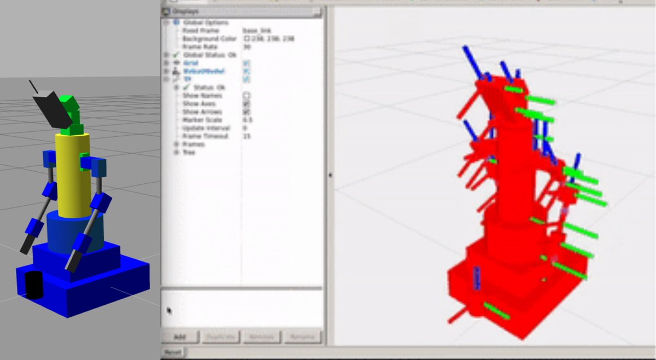Disable the Show Arrows checkbox
Image resolution: width=656 pixels, height=360 pixels.
coord(246,112)
